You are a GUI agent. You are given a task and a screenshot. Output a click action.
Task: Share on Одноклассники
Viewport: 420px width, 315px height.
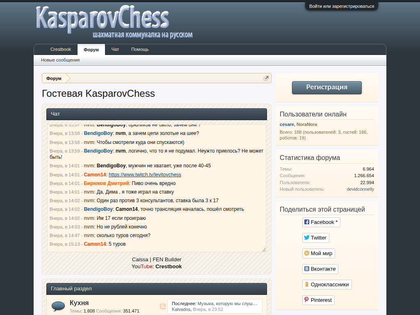tap(307, 284)
